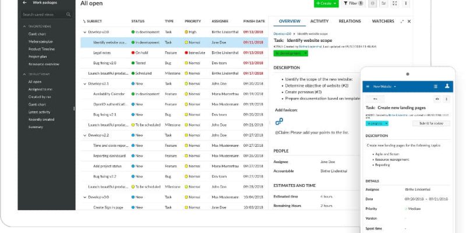Click the back arrow beside Work packages
This screenshot has width=466, height=233.
tap(24, 2)
